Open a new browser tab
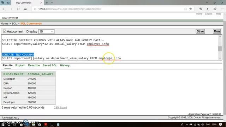The width and height of the screenshot is (226, 127). coord(47,2)
